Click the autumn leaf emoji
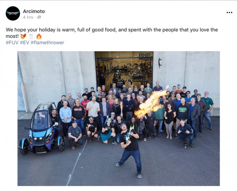 [x=23, y=36]
